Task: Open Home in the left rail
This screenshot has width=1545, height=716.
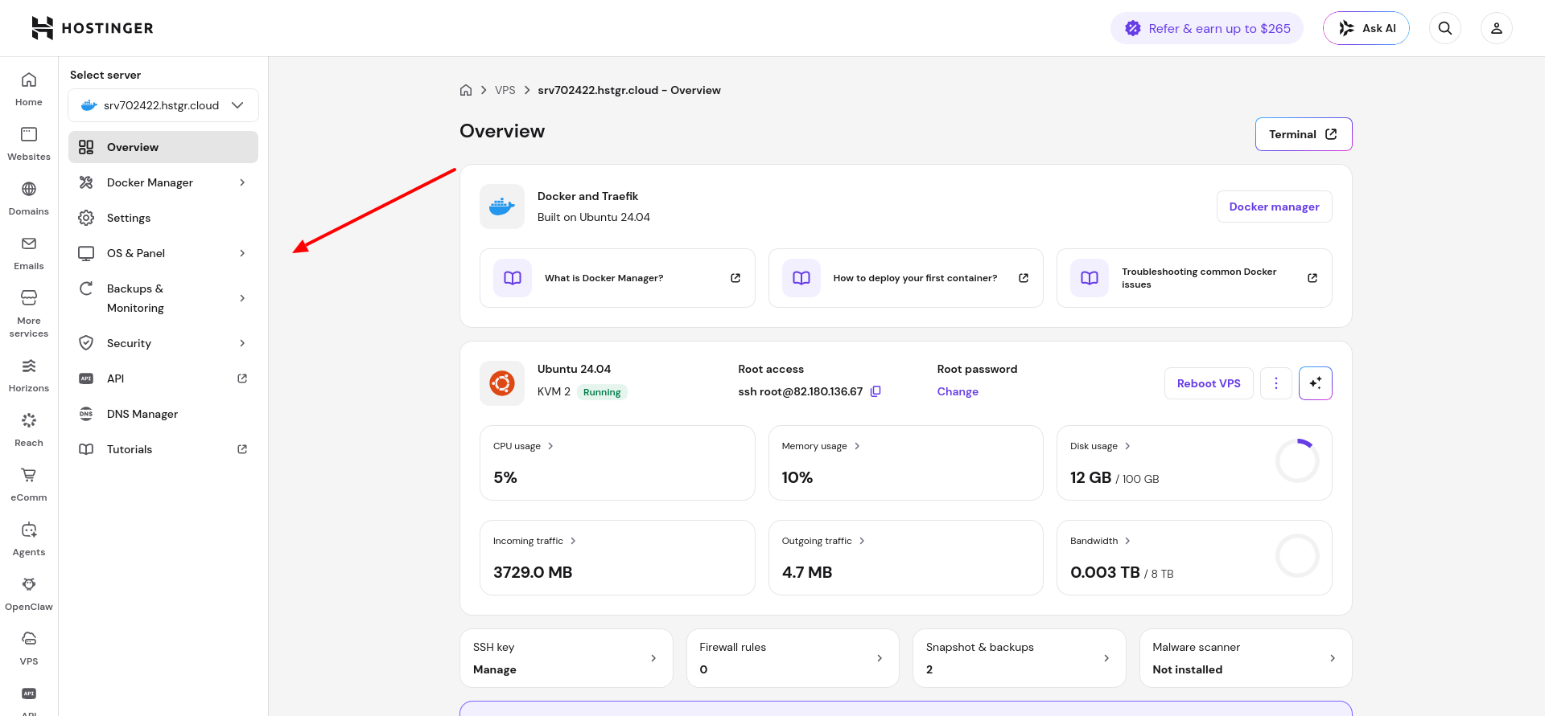Action: [x=29, y=89]
